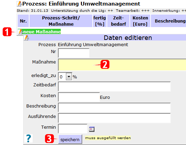Select the Kosten Euro input field

point(79,97)
